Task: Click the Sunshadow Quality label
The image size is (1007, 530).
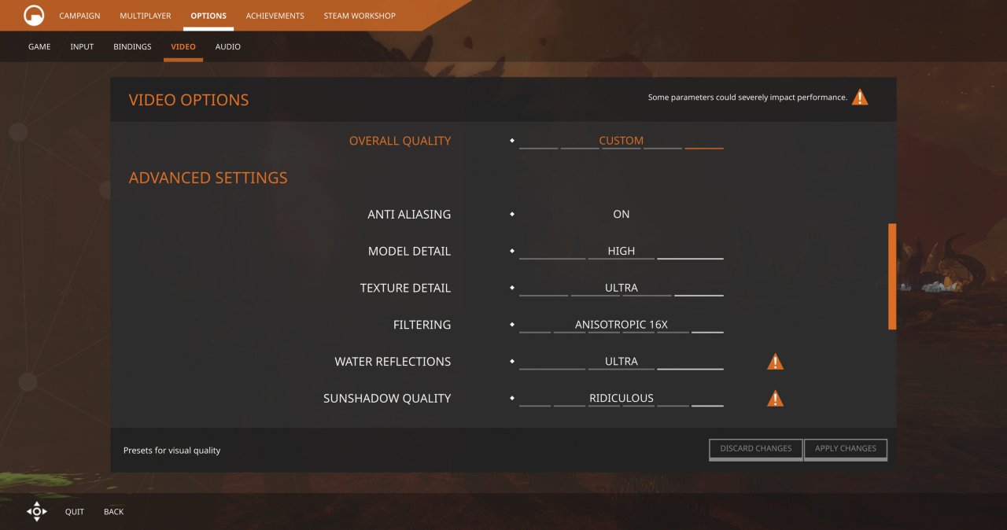Action: coord(387,399)
